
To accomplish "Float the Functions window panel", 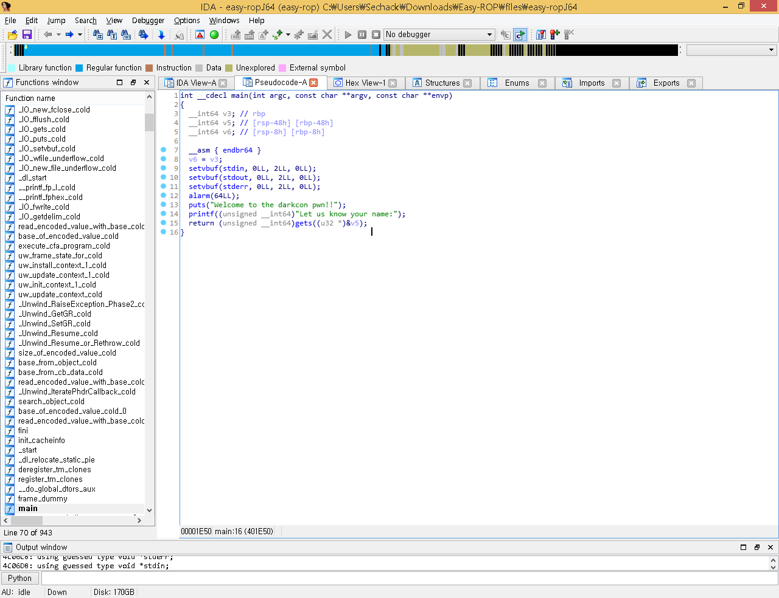I will [x=133, y=83].
